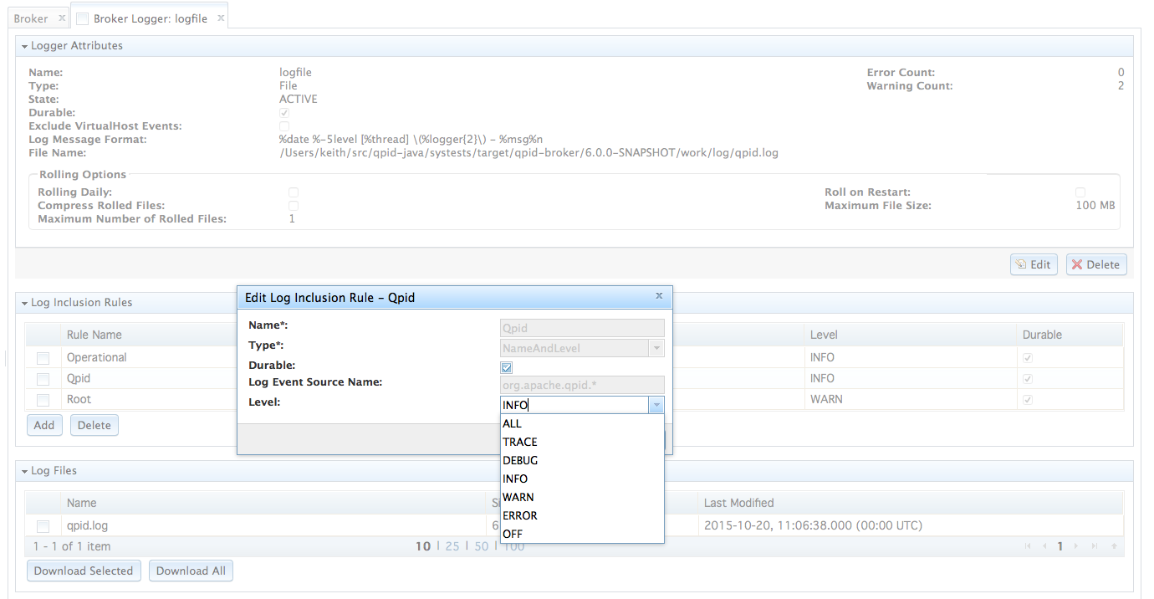The image size is (1154, 599).
Task: Toggle the Durable checkbox in the dialog
Action: coord(507,367)
